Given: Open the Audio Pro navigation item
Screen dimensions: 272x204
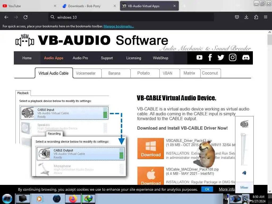Looking at the screenshot, I should (80, 58).
